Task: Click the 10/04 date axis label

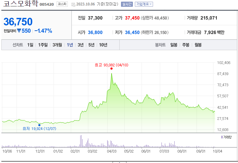Action: (x=217, y=151)
